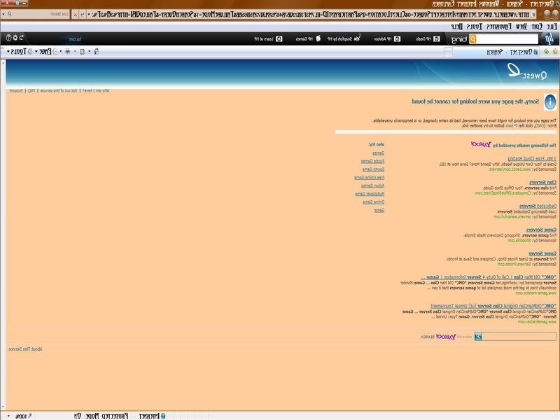Open the Help menu
Image resolution: width=560 pixels, height=420 pixels.
(x=457, y=27)
